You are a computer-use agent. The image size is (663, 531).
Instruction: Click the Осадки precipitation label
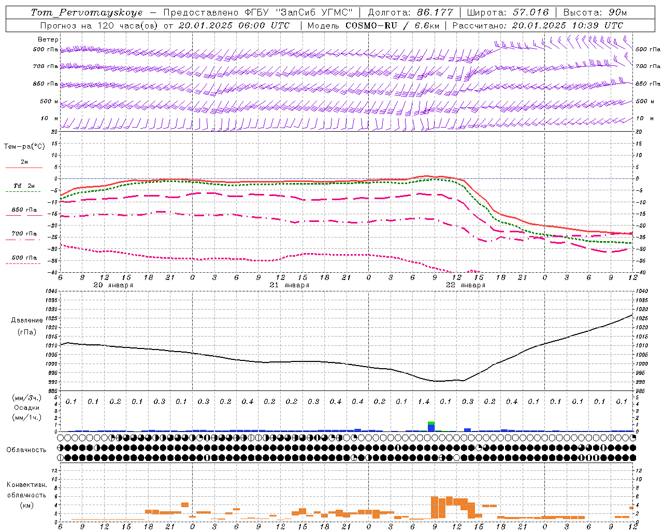pos(26,408)
